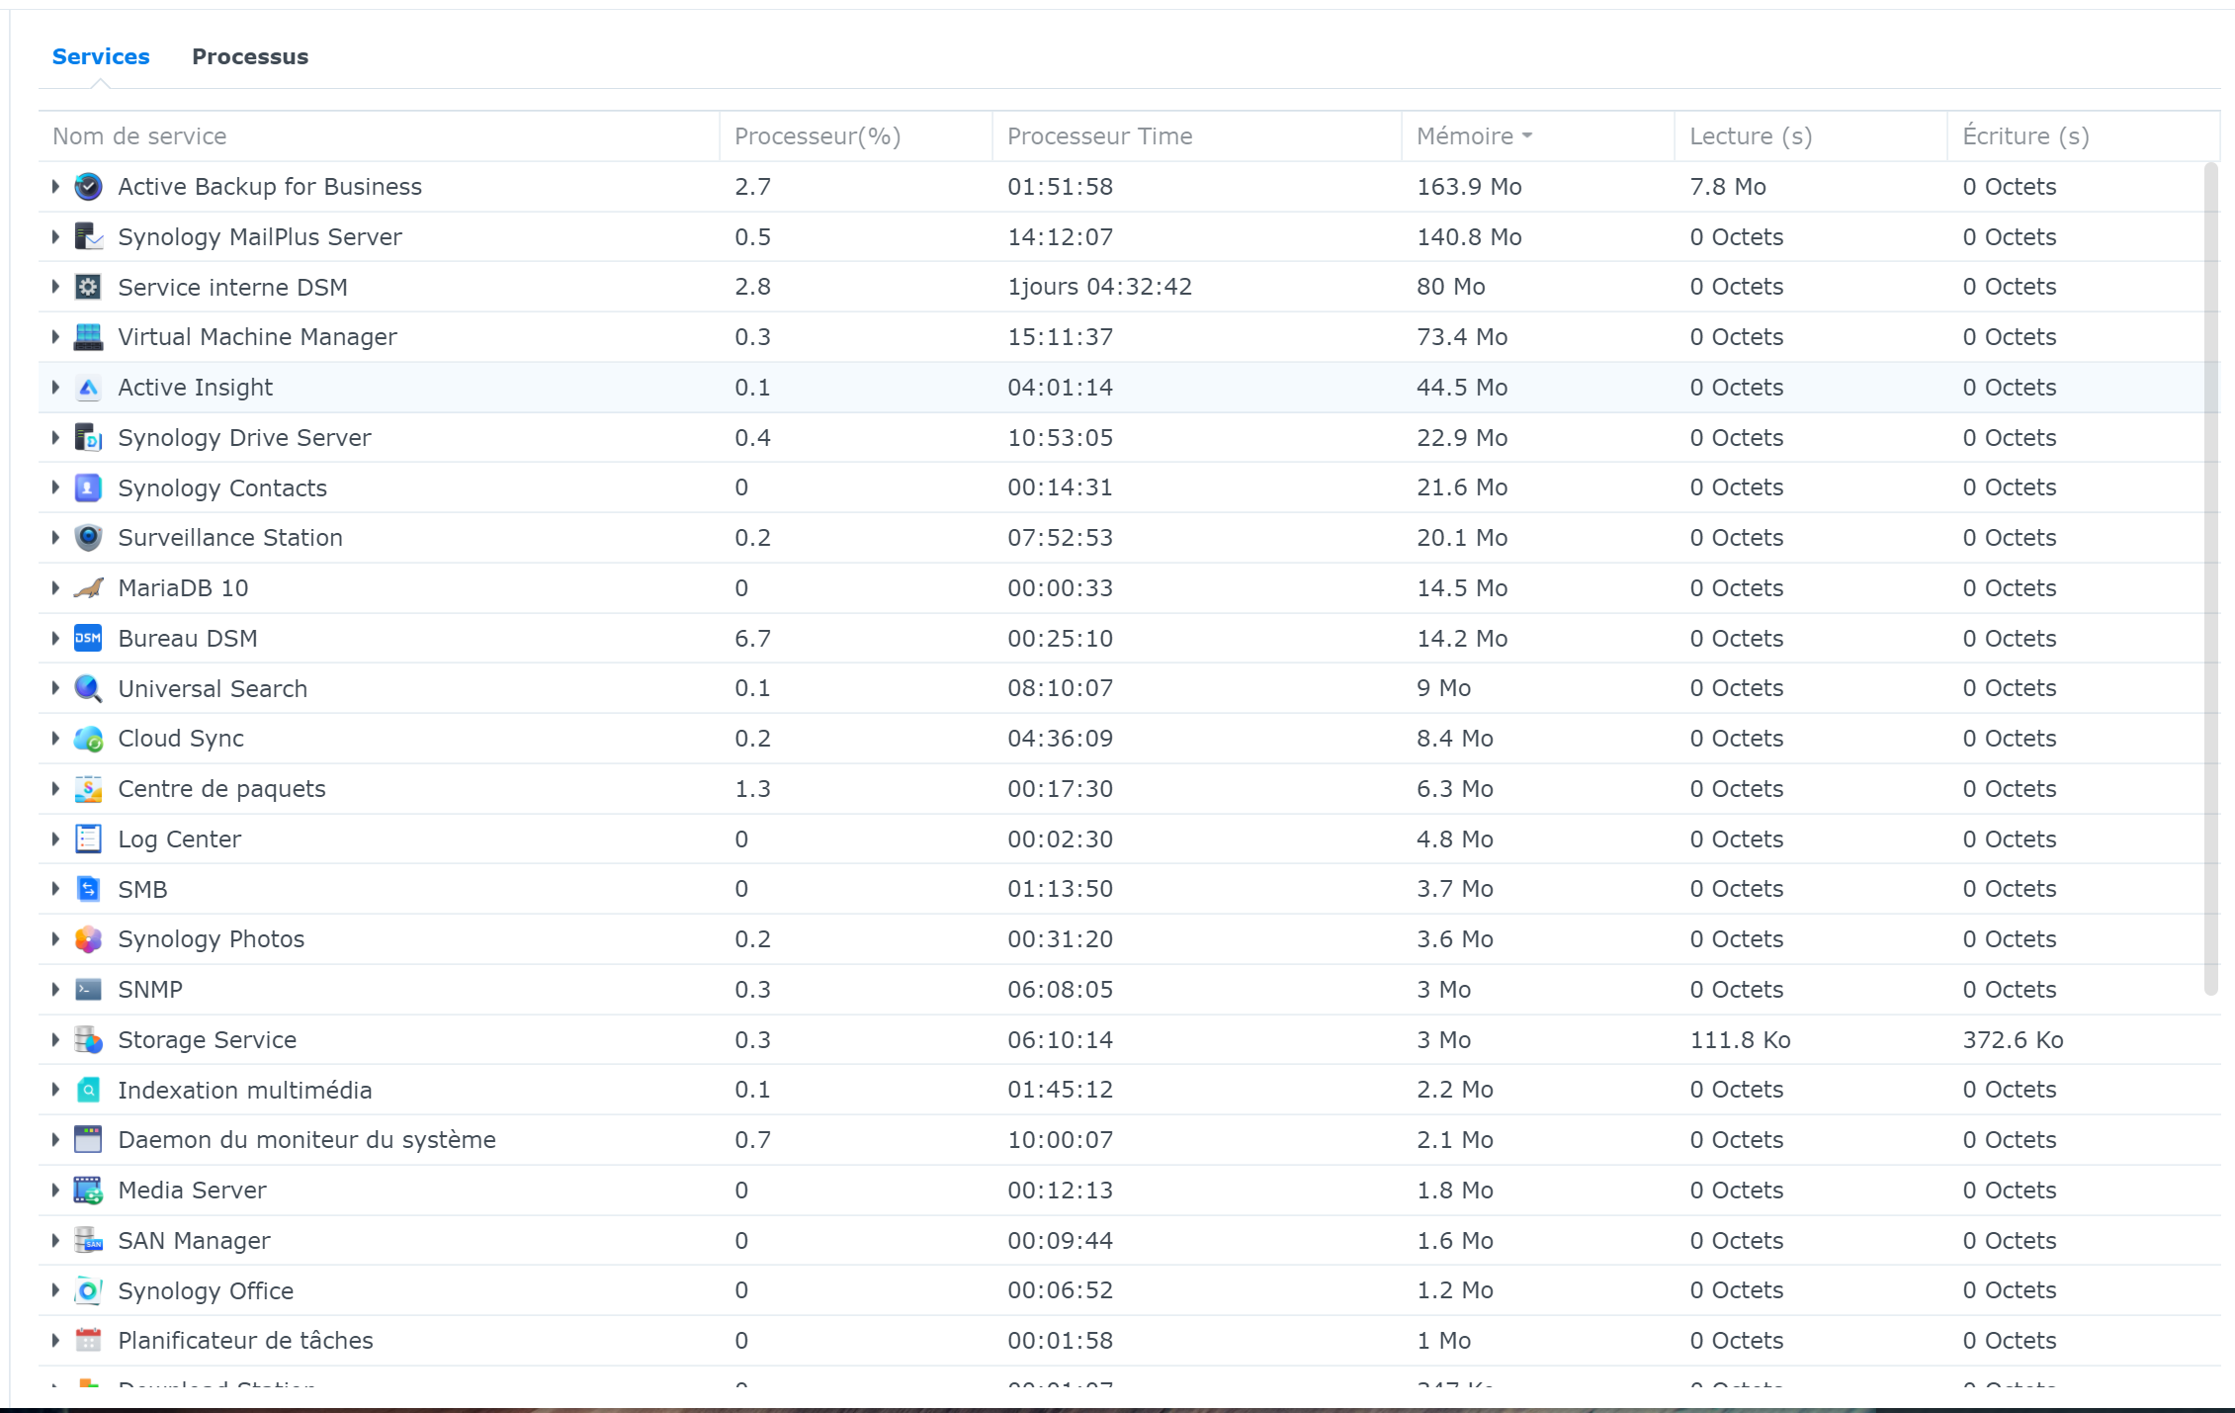Viewport: 2235px width, 1413px height.
Task: Switch to the Processus tab
Action: tap(250, 56)
